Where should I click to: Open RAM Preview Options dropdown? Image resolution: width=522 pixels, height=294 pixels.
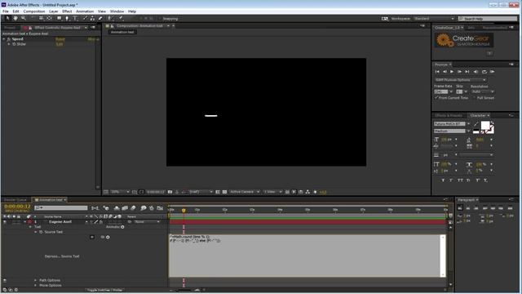point(460,80)
